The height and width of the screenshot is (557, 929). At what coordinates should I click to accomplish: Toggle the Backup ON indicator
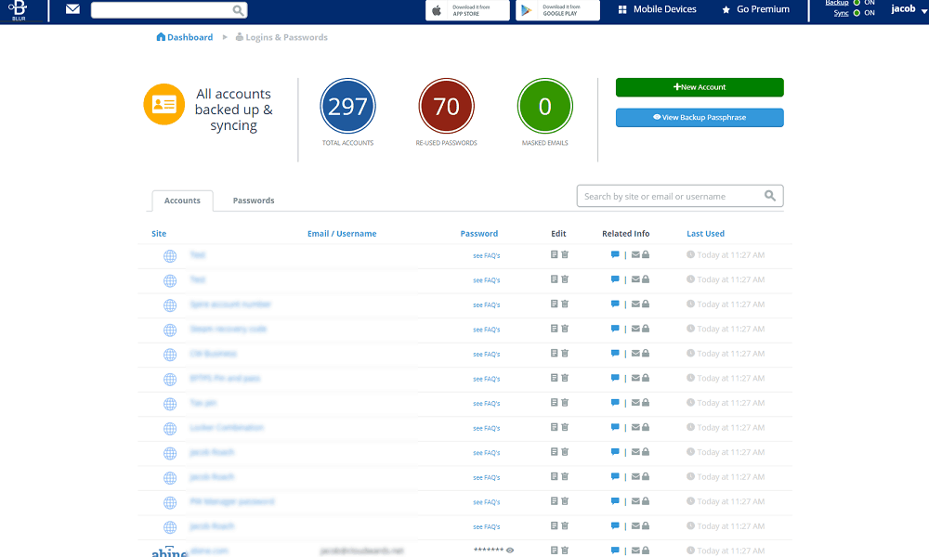[857, 3]
